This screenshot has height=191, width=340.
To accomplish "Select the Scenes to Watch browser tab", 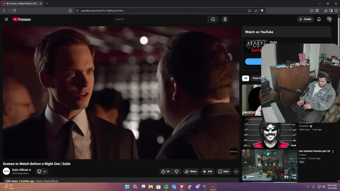I will pyautogui.click(x=22, y=3).
